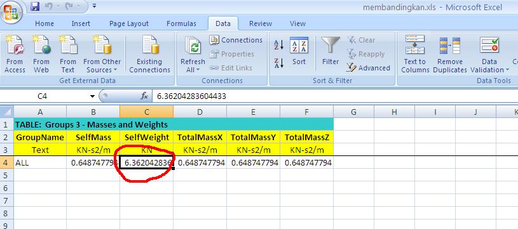Click the Save icon in Quick Access toolbar
Screen dimensions: 518x229
click(x=35, y=6)
